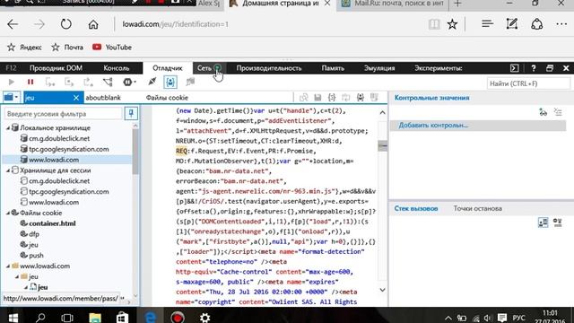Click the dev tools console toggle icon

514,68
